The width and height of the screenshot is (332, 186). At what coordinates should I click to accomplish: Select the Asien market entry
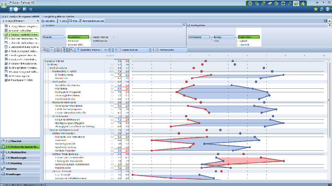click(217, 41)
